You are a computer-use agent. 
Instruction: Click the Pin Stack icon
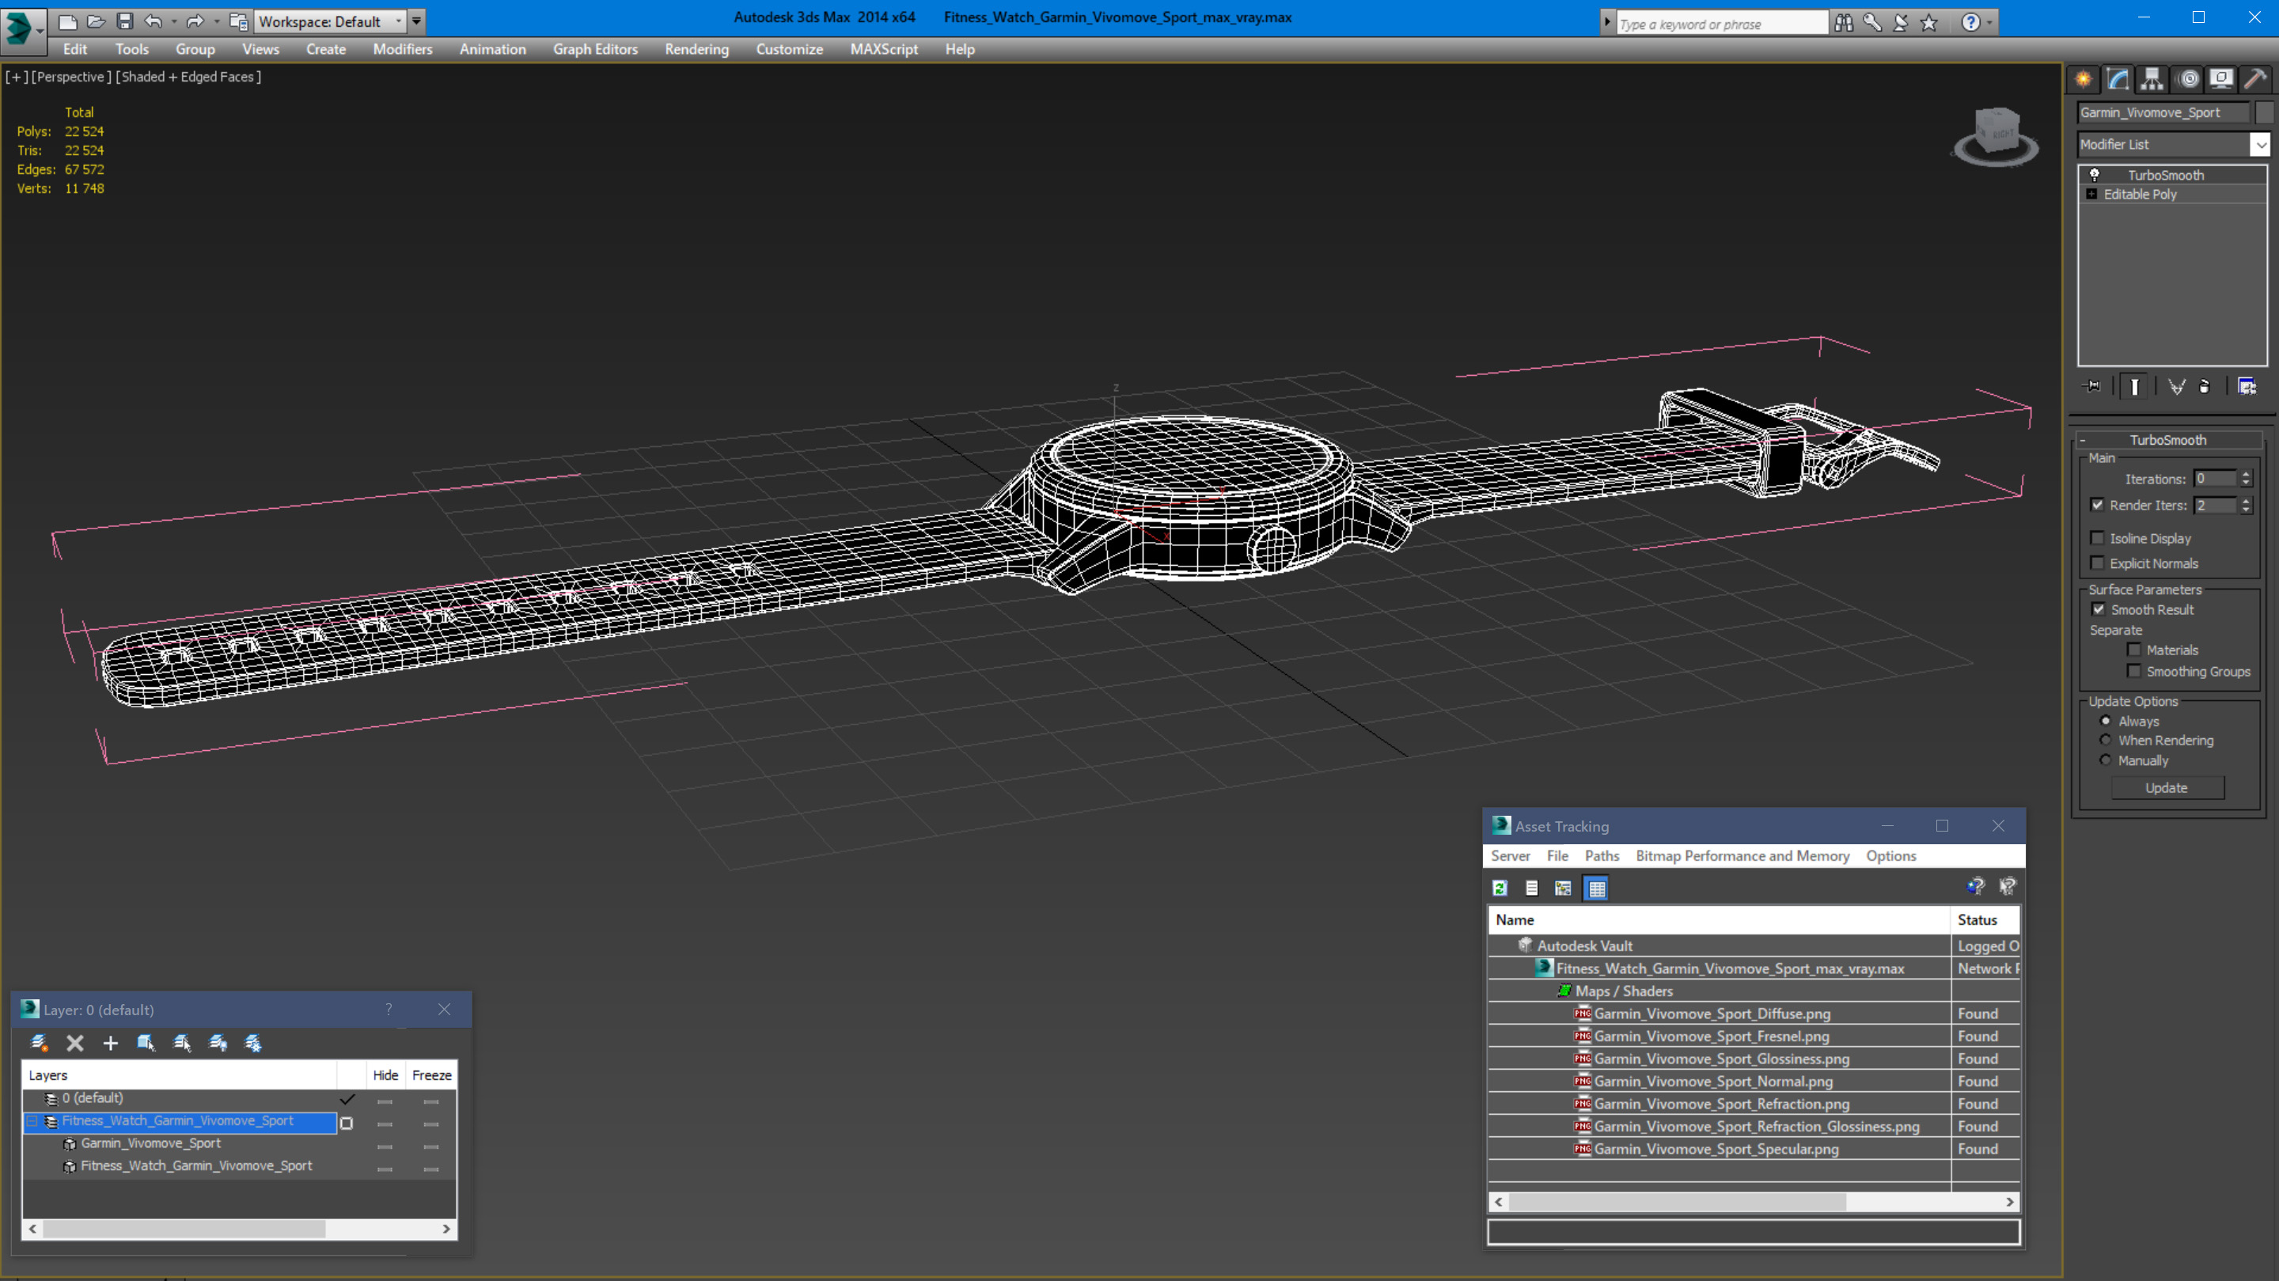click(2093, 385)
